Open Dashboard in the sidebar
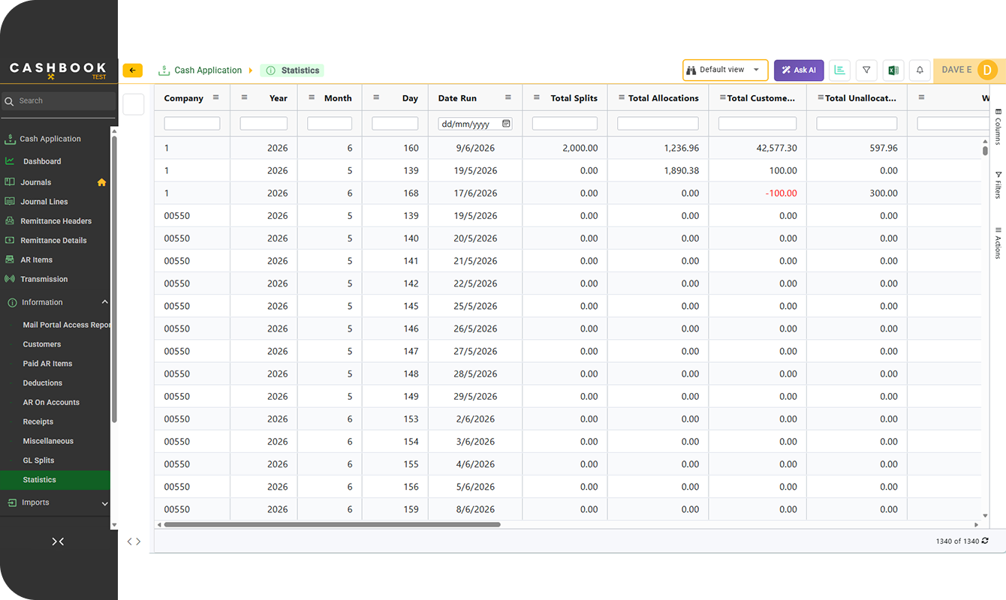1006x600 pixels. [x=42, y=161]
